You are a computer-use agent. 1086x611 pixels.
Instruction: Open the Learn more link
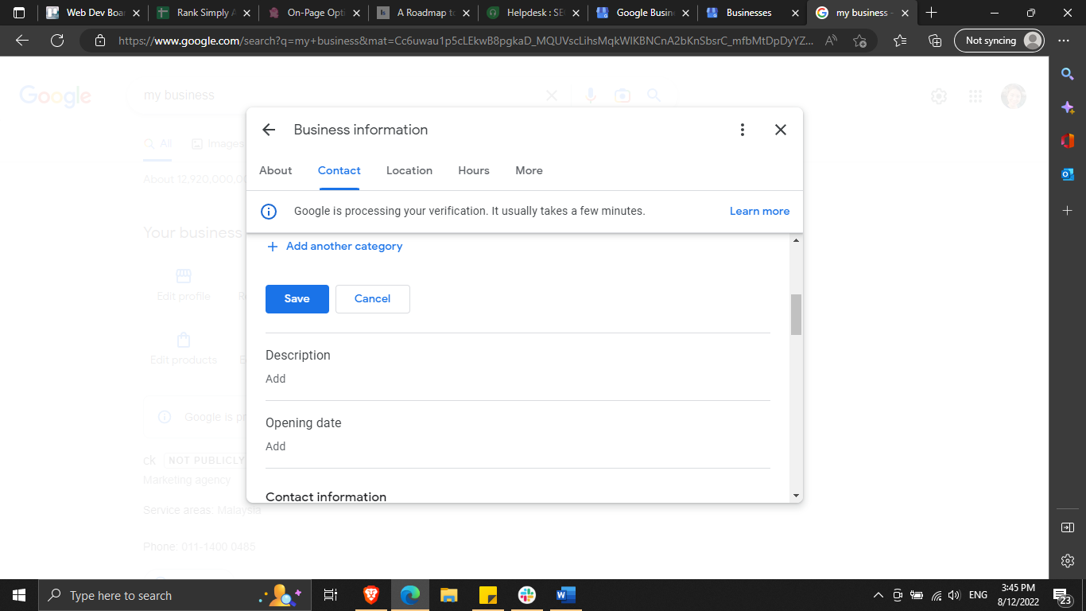[759, 212]
